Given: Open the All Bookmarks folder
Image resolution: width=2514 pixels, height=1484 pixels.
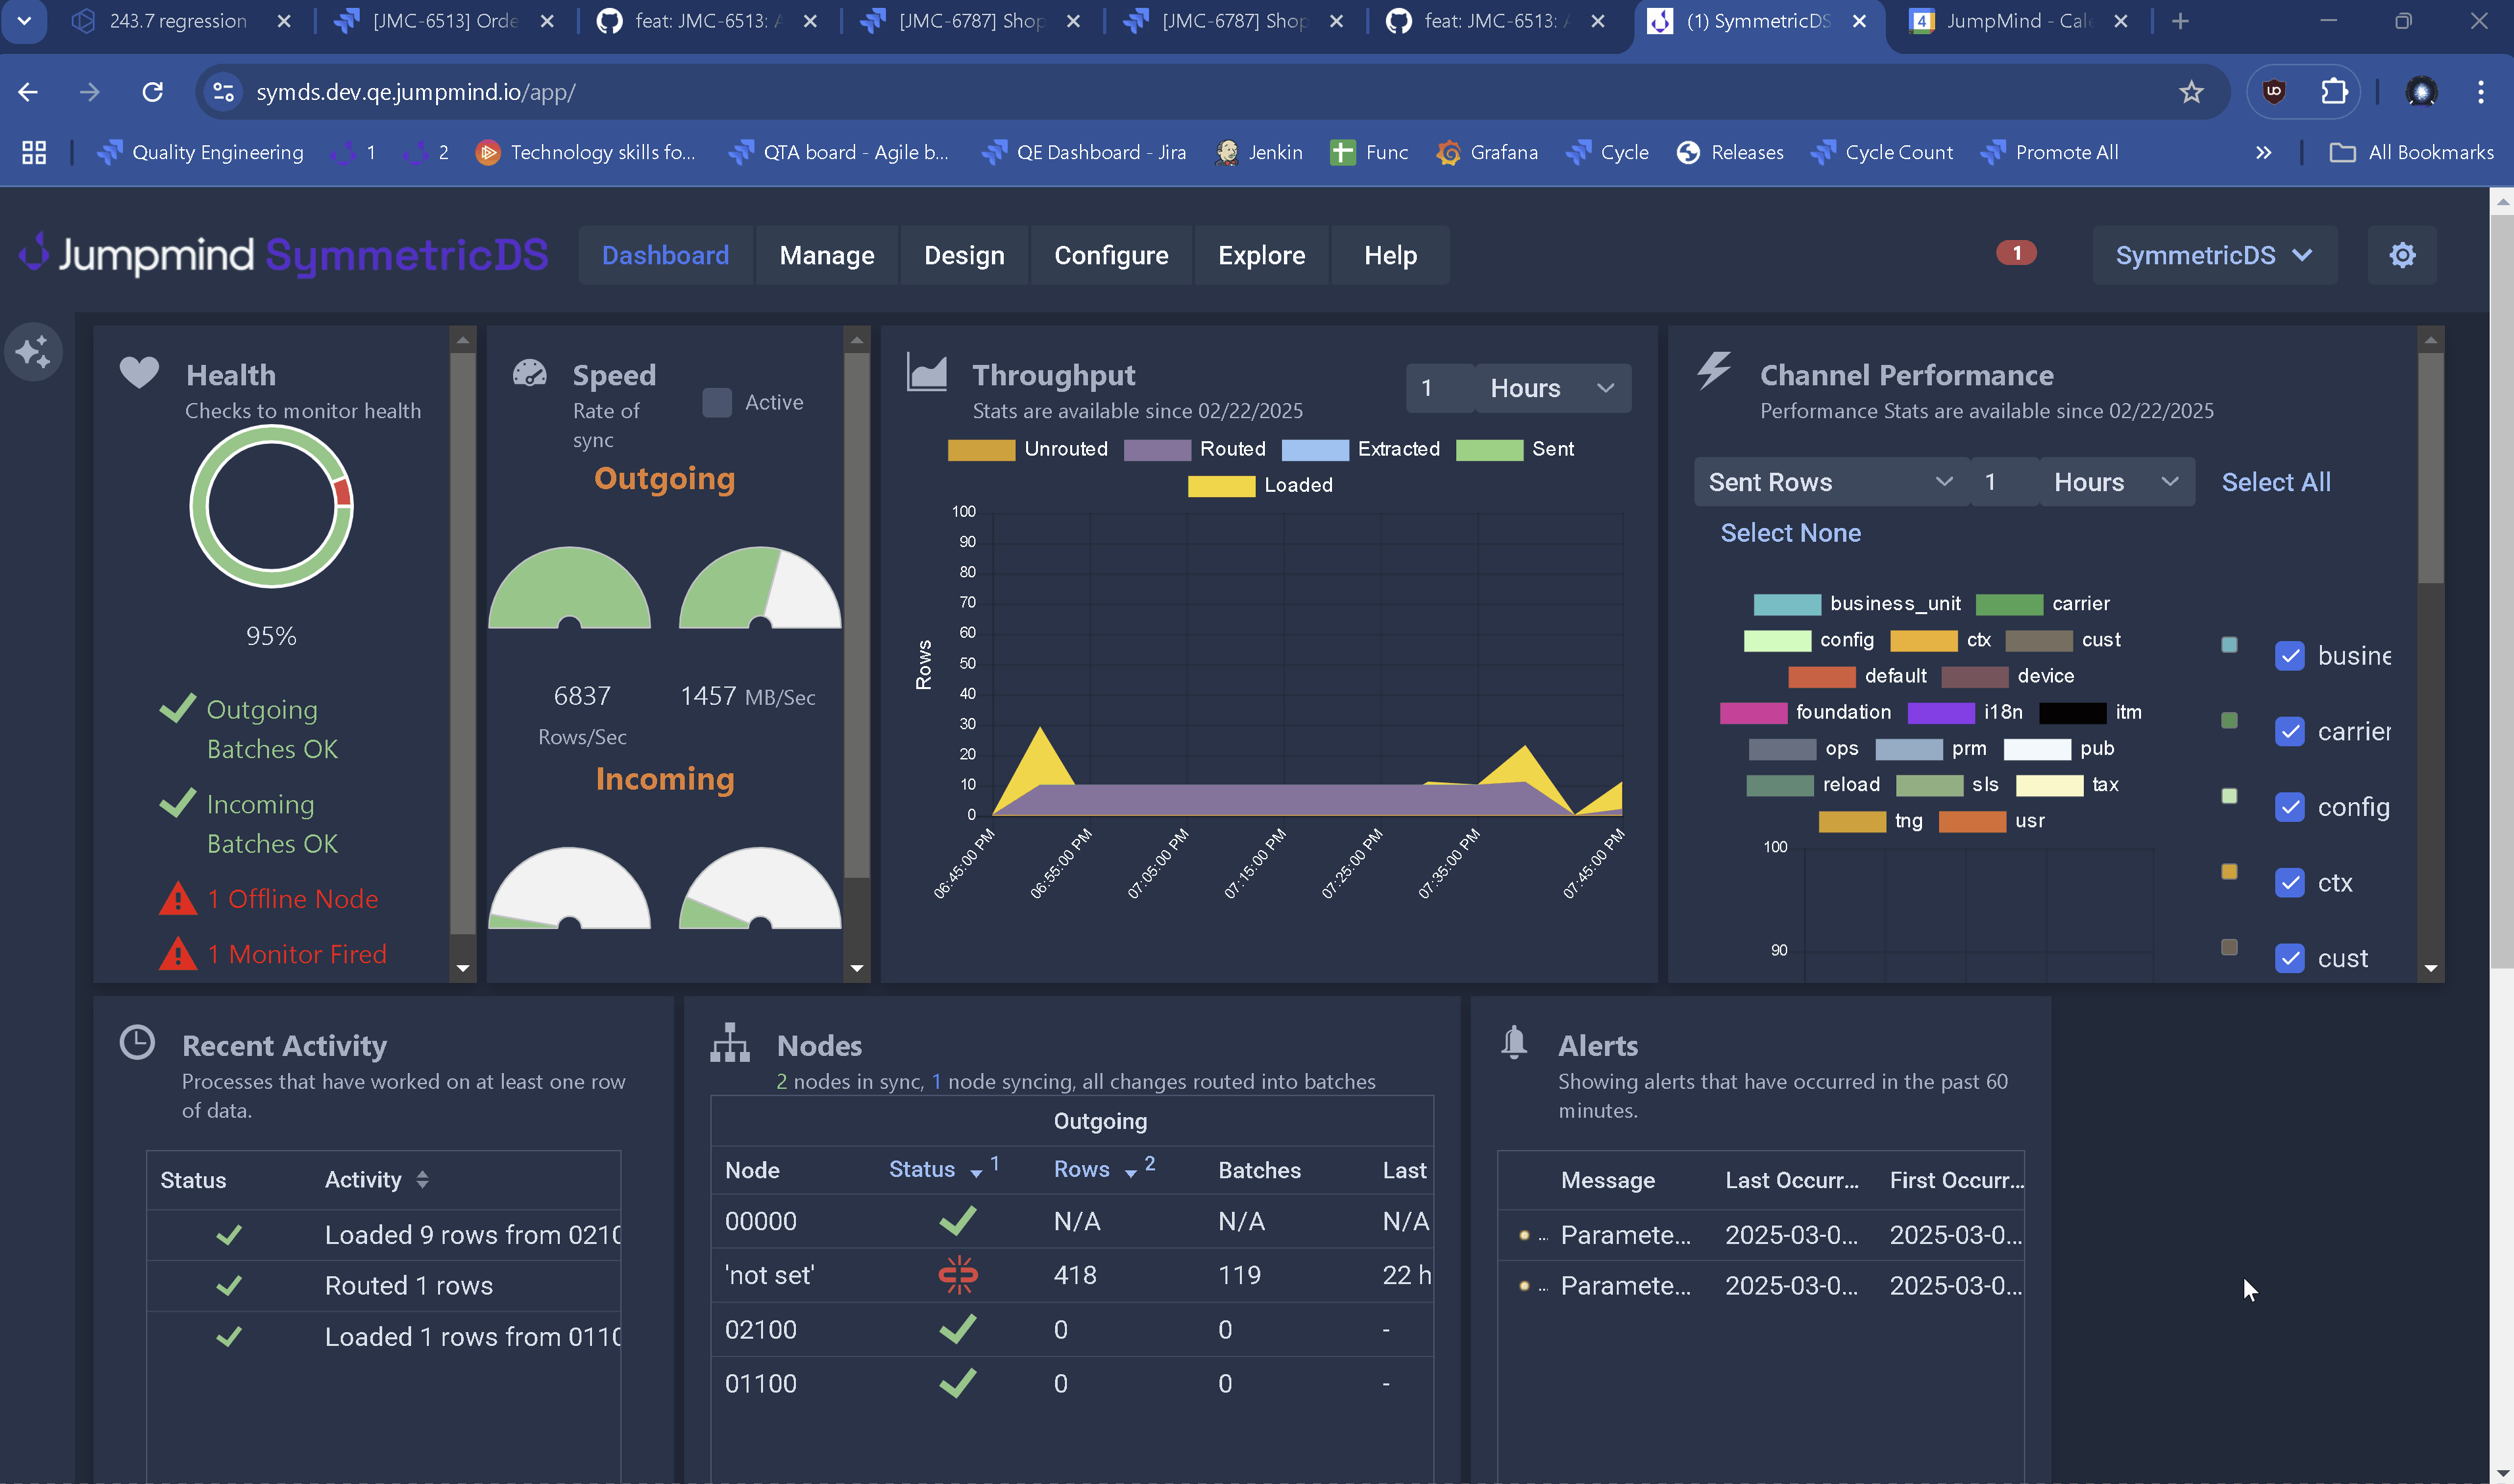Looking at the screenshot, I should point(2412,152).
